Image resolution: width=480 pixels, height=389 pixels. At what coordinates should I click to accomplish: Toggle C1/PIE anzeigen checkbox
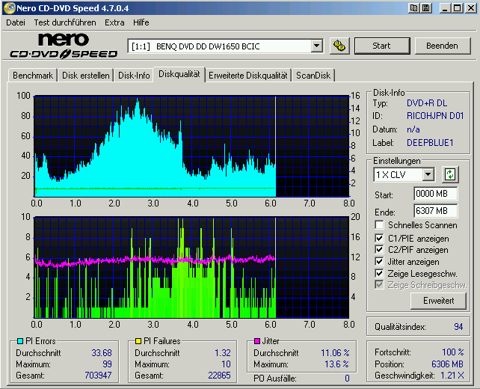tap(380, 238)
